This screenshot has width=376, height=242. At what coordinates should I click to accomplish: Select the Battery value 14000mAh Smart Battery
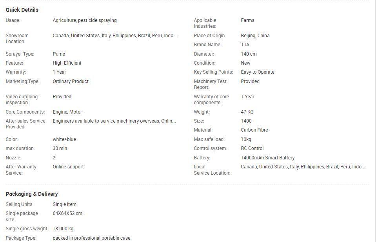[x=268, y=158]
